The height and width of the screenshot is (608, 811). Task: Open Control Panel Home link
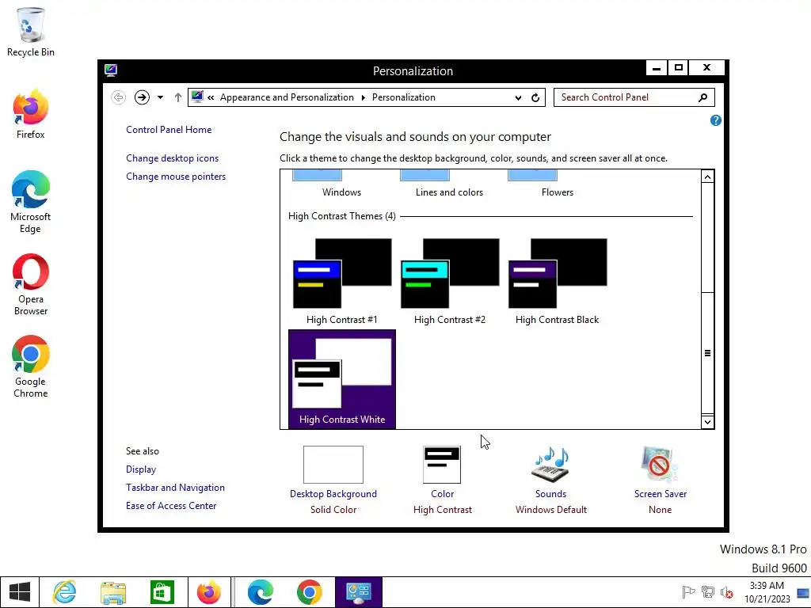[x=169, y=130]
